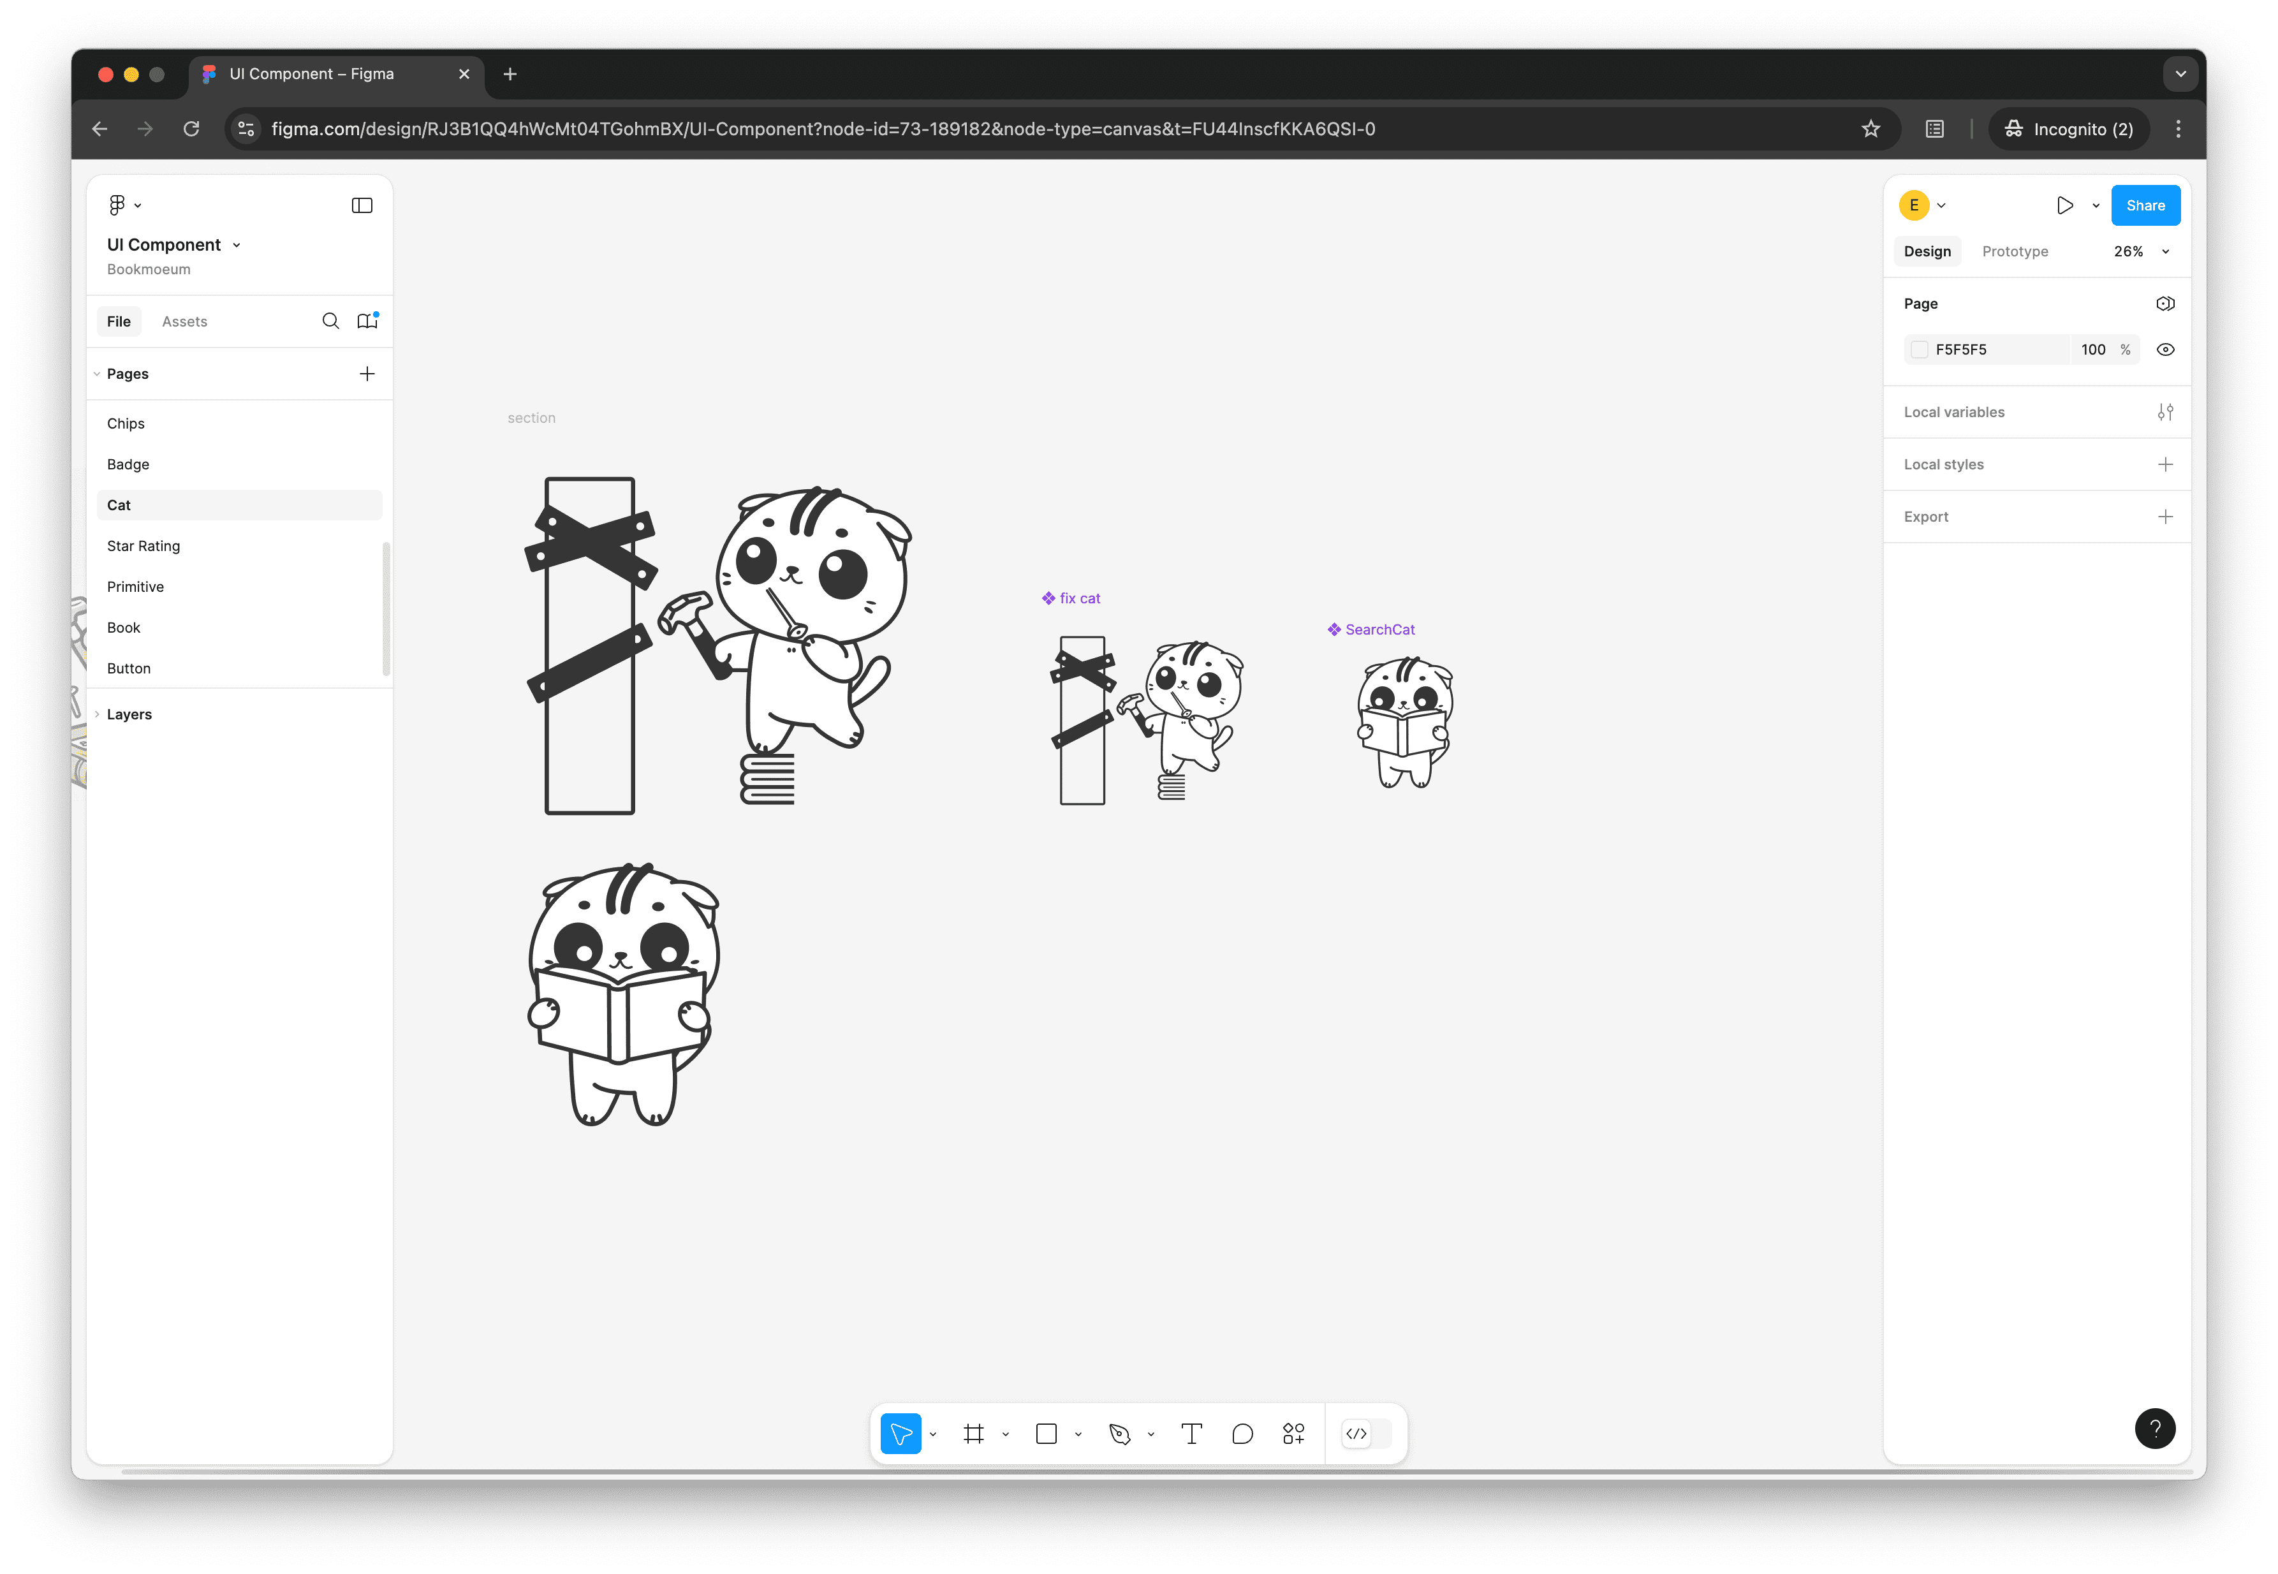Open user avatar E dropdown
Image resolution: width=2278 pixels, height=1574 pixels.
pyautogui.click(x=1922, y=205)
